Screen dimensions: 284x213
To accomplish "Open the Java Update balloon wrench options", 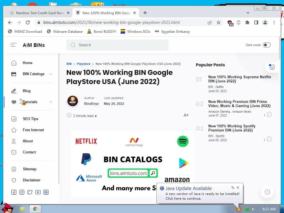I will click(233, 187).
